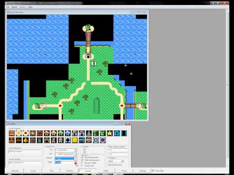Click the Bottom exit dropdown arrow

[76, 158]
